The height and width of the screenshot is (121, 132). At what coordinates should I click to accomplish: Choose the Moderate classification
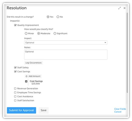[x=39, y=34]
